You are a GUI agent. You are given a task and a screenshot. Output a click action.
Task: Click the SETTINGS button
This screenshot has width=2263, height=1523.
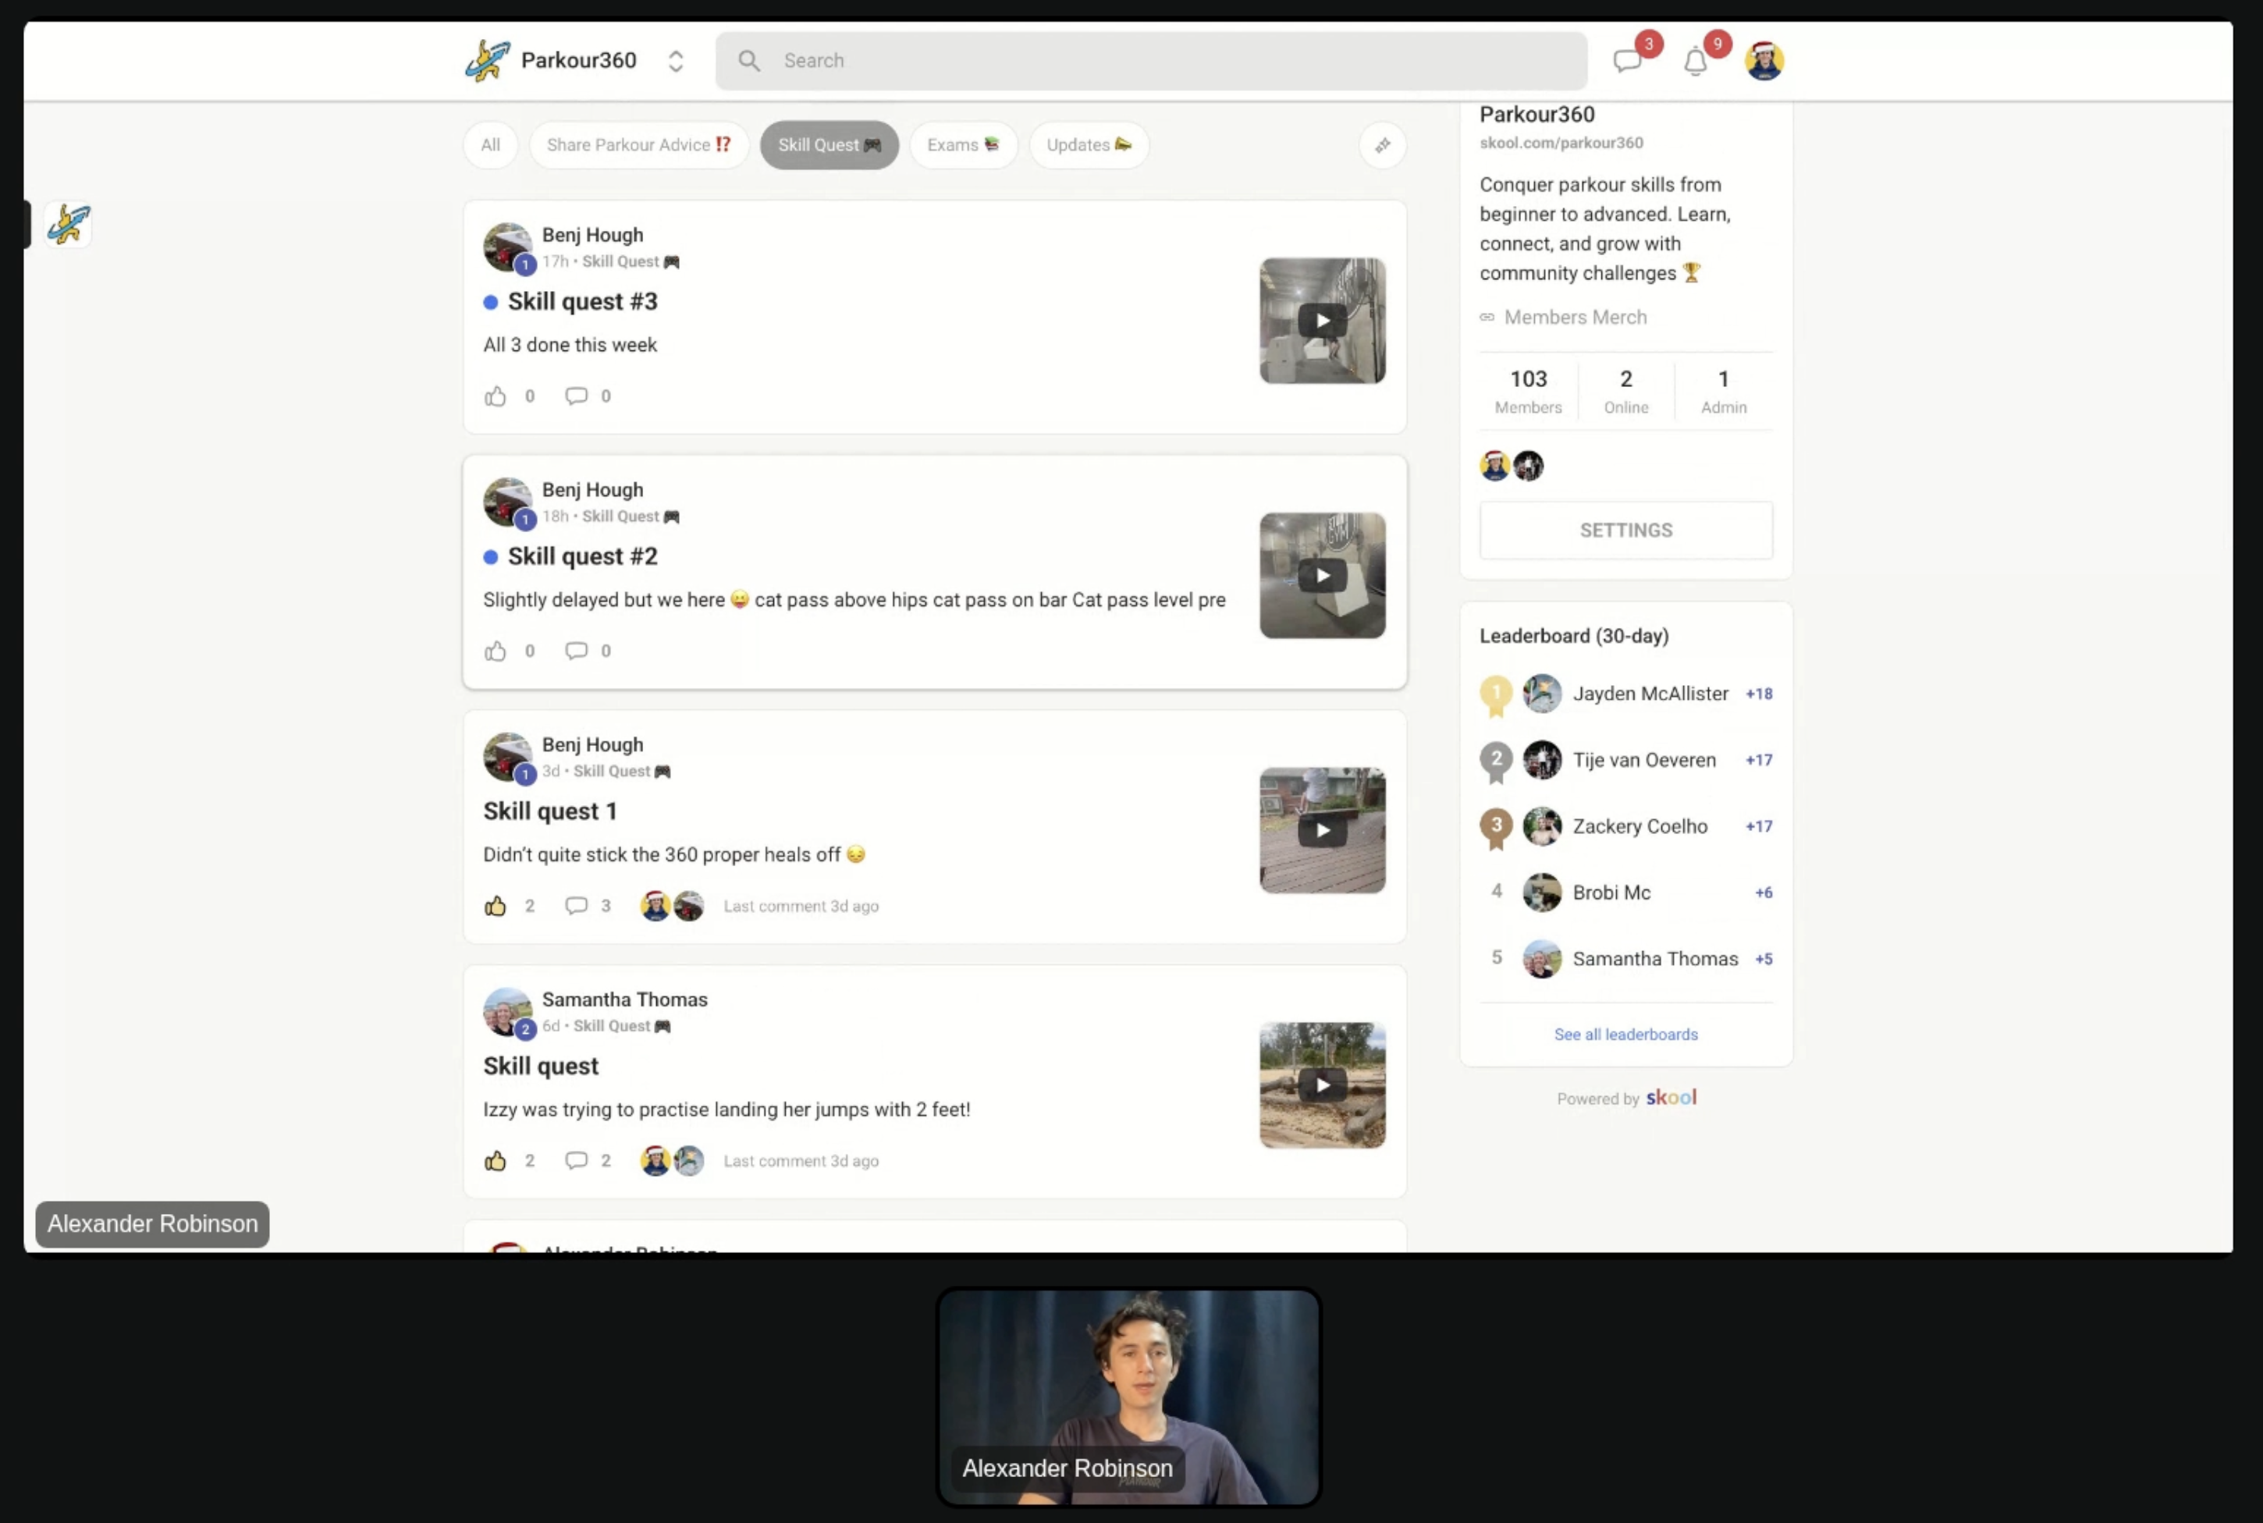1625,531
